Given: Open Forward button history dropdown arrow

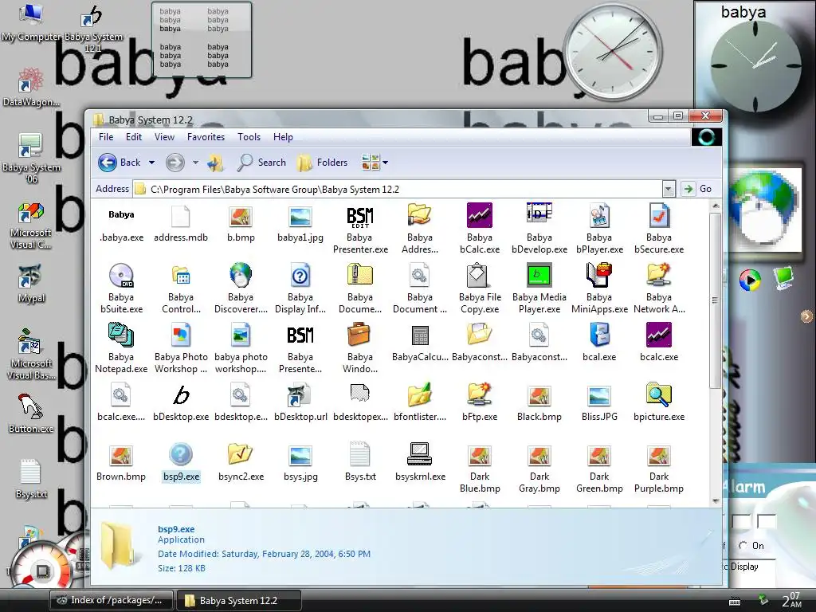Looking at the screenshot, I should pyautogui.click(x=196, y=163).
